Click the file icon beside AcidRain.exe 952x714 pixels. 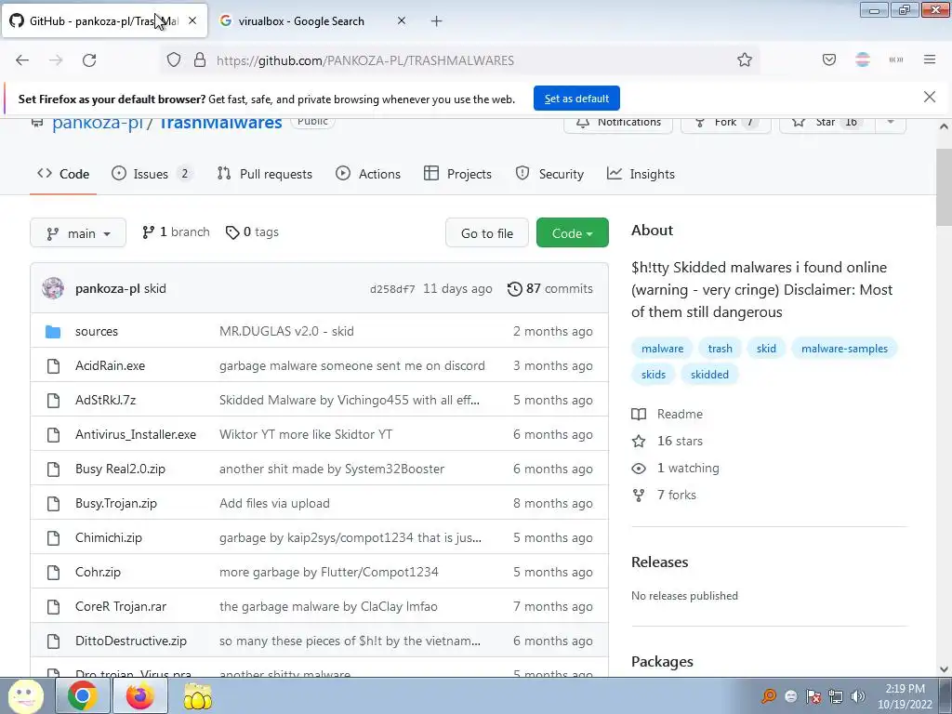click(53, 366)
